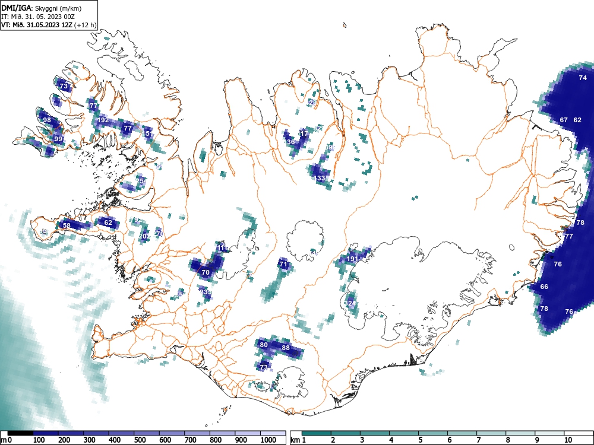Click the visibility value '74' on the map
Image resolution: width=594 pixels, height=445 pixels.
pos(583,78)
